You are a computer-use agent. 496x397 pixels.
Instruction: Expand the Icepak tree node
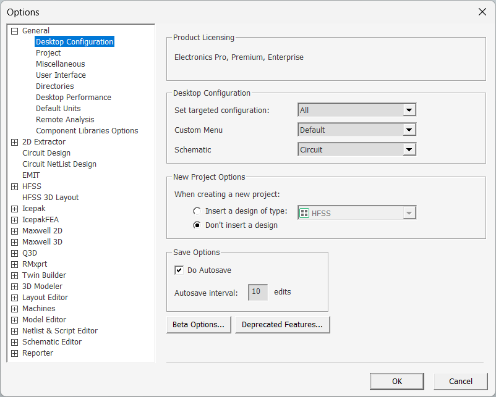(x=15, y=209)
